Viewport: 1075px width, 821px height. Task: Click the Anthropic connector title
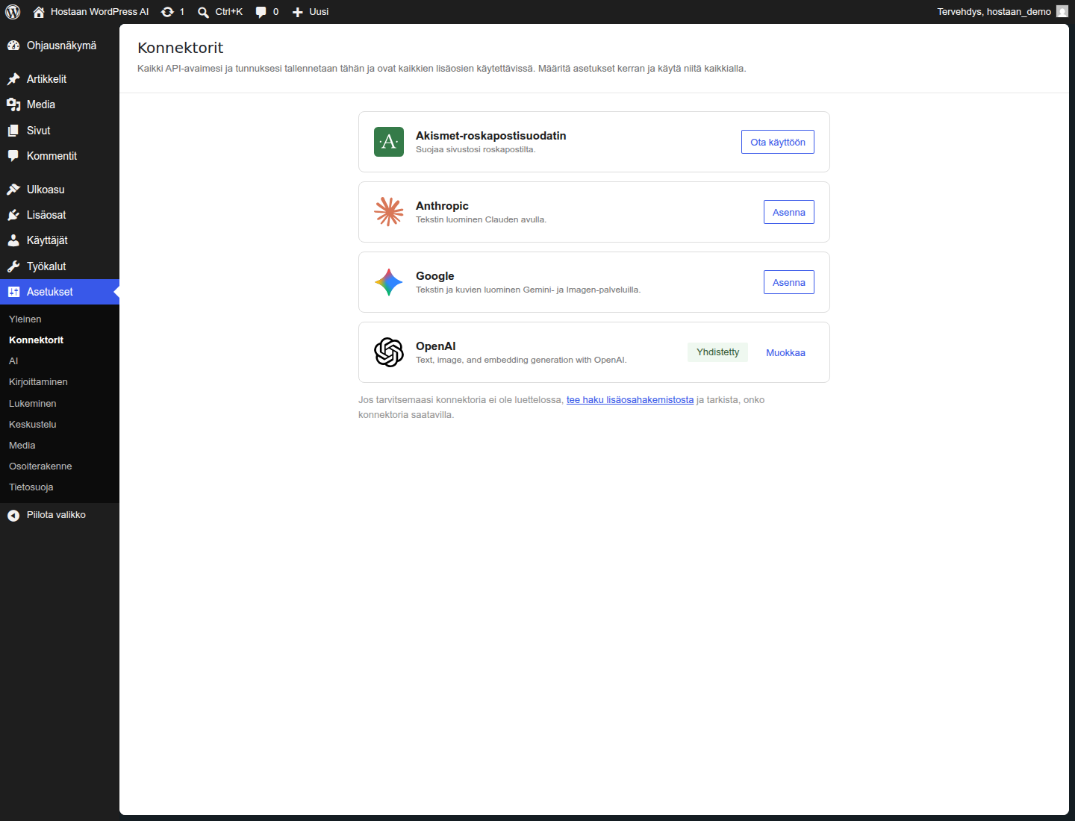tap(442, 206)
